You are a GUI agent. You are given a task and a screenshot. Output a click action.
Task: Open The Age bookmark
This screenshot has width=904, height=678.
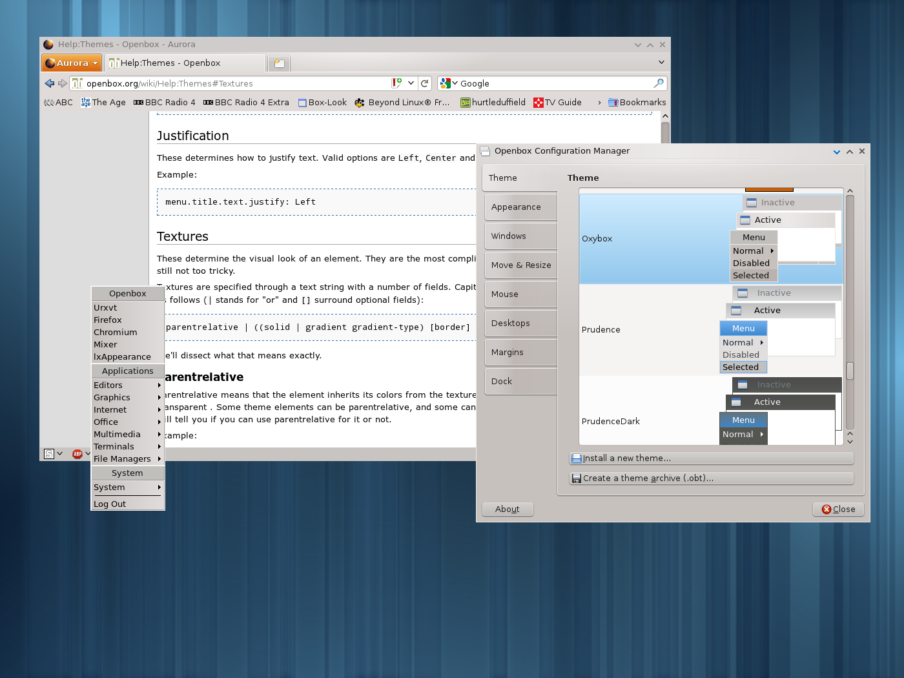[103, 103]
